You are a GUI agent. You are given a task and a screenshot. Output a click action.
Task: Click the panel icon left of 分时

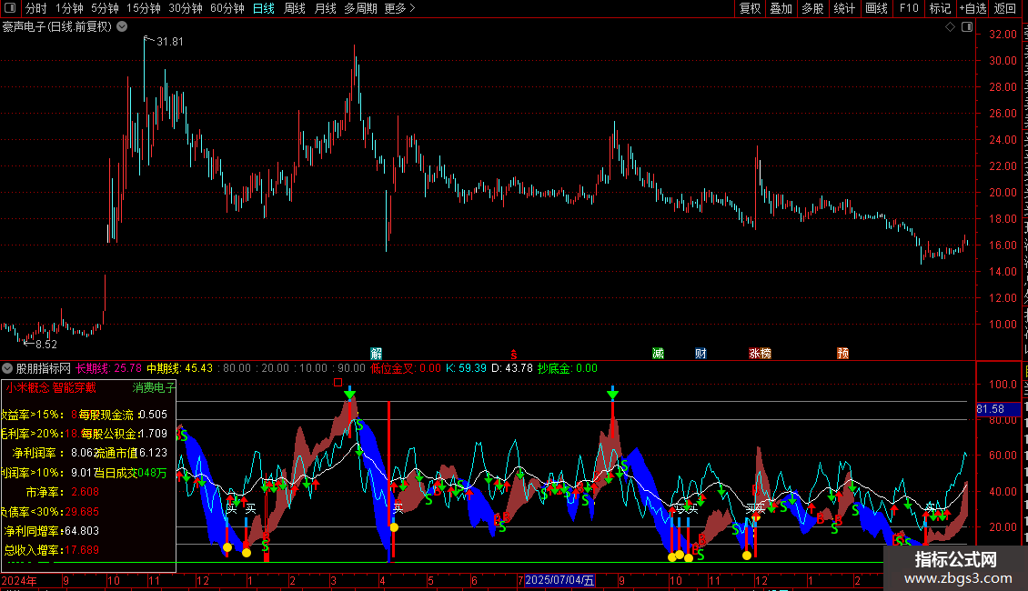[8, 9]
